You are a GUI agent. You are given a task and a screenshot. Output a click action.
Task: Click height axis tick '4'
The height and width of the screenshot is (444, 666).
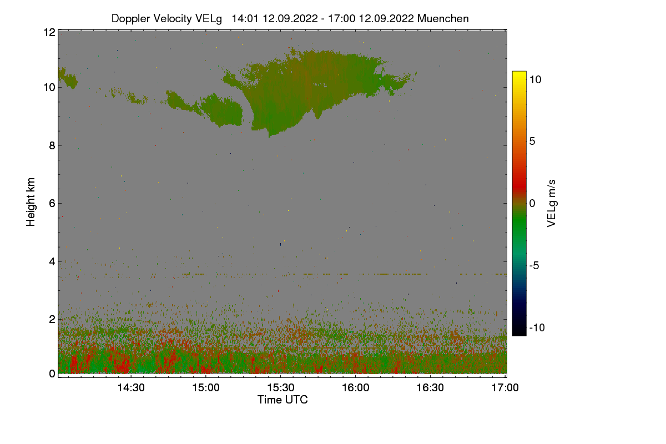[x=52, y=261]
